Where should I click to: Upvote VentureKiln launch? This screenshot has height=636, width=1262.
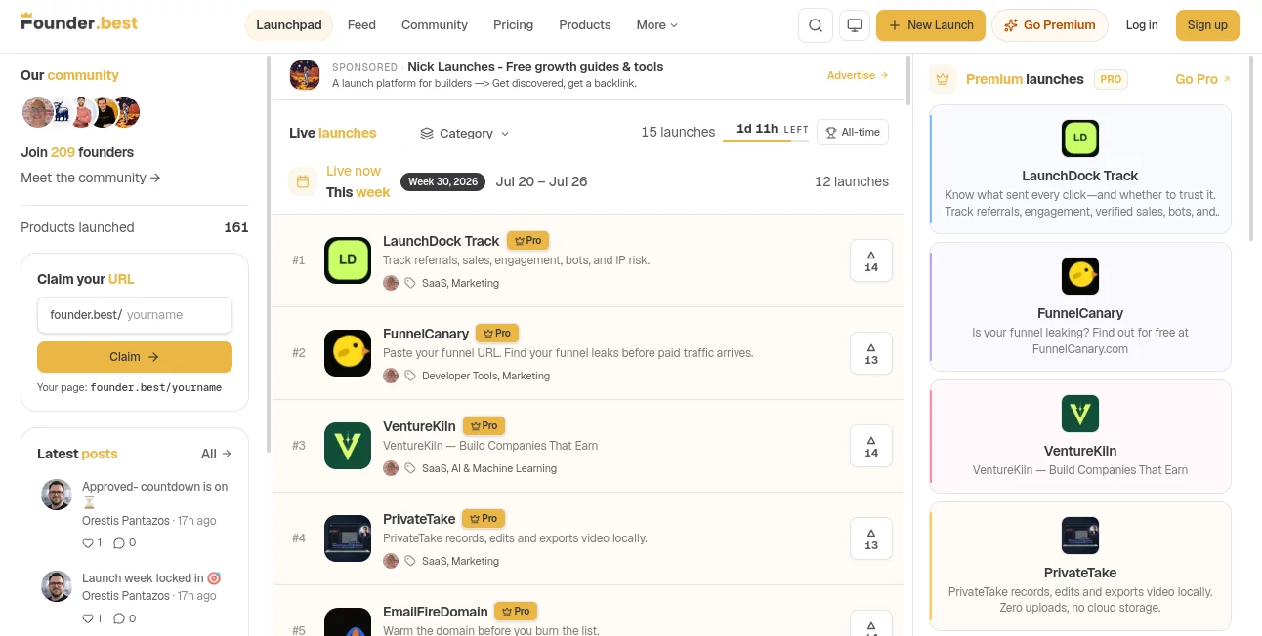(x=871, y=446)
